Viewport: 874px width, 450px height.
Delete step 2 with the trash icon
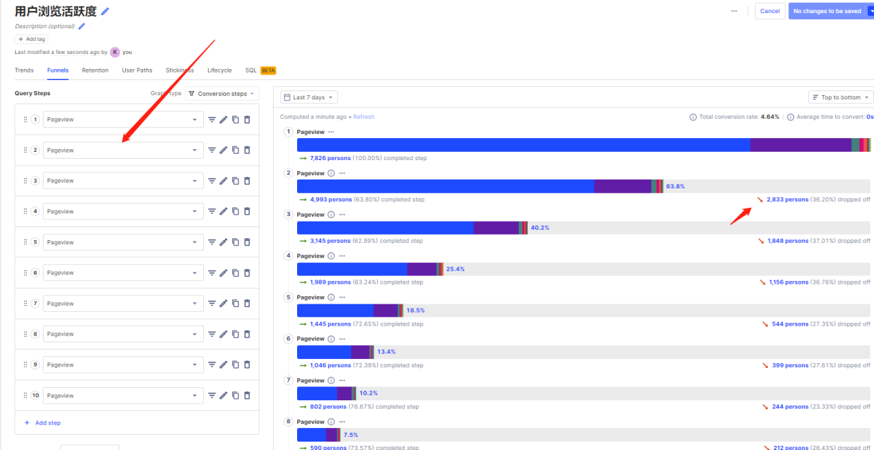(x=247, y=150)
